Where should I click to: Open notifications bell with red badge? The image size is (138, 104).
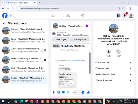click(x=125, y=16)
